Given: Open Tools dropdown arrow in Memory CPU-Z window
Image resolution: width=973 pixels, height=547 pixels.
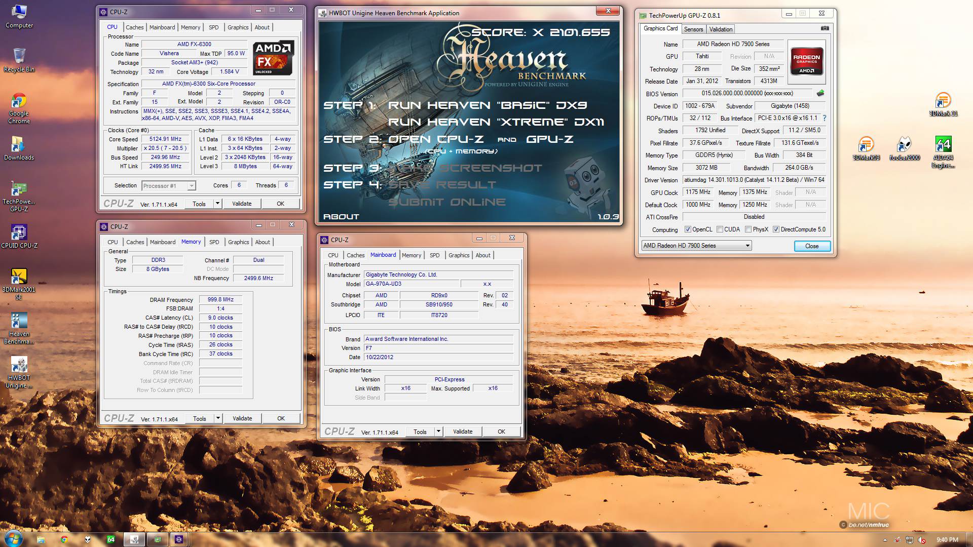Looking at the screenshot, I should coord(218,418).
